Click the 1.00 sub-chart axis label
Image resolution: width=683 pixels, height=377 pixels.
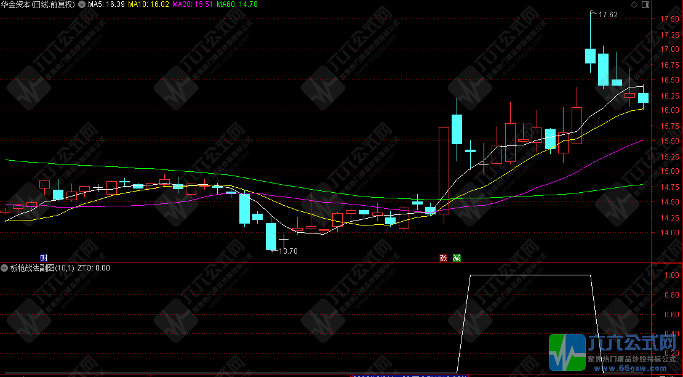tap(671, 275)
